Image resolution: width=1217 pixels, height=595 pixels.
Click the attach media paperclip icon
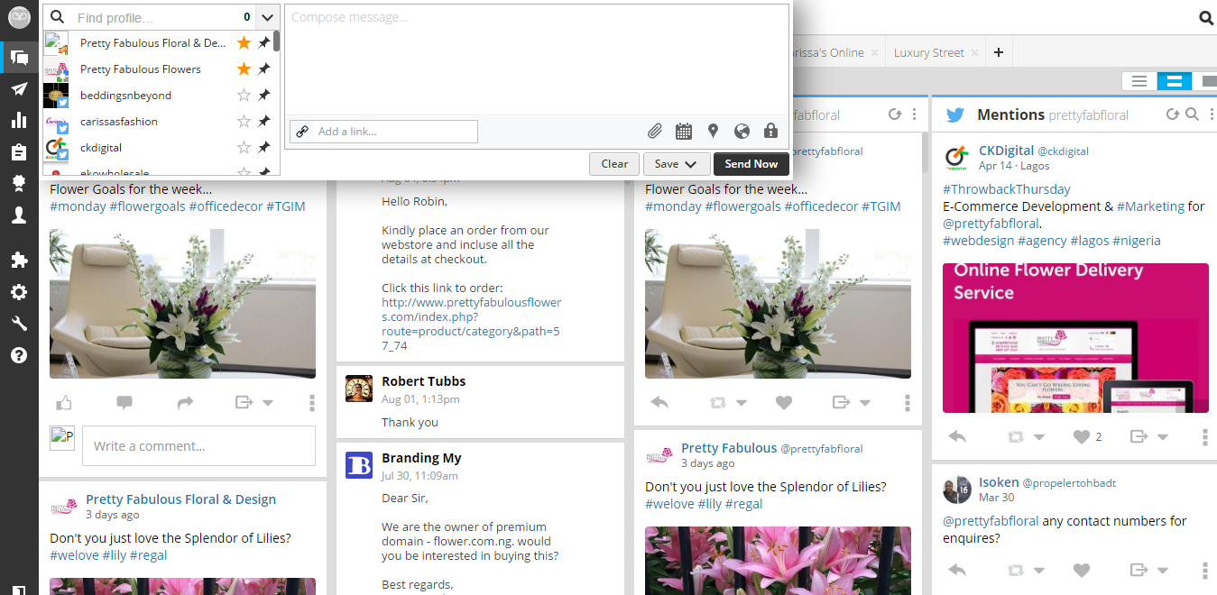click(x=655, y=132)
